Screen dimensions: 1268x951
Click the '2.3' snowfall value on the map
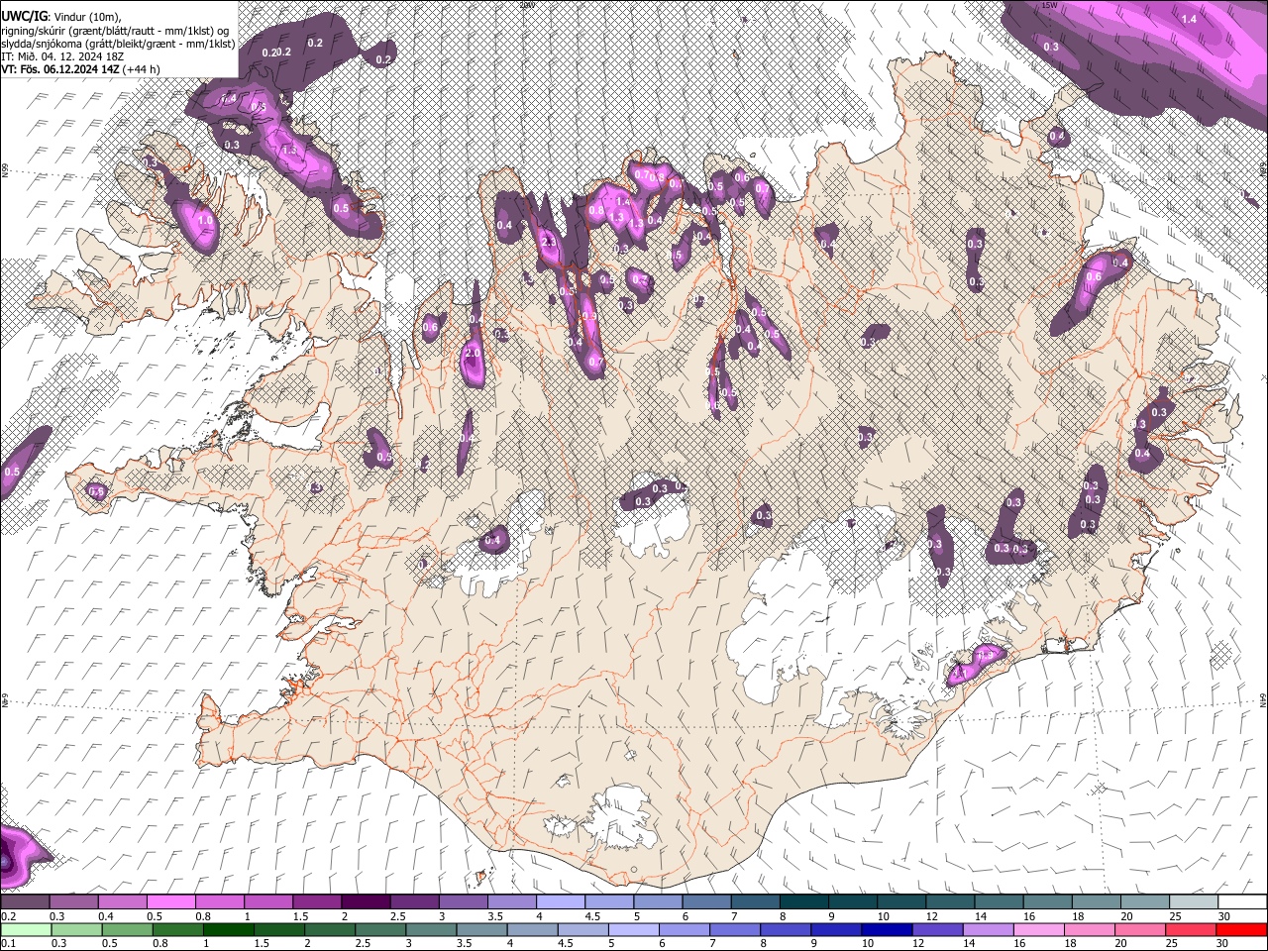(548, 242)
